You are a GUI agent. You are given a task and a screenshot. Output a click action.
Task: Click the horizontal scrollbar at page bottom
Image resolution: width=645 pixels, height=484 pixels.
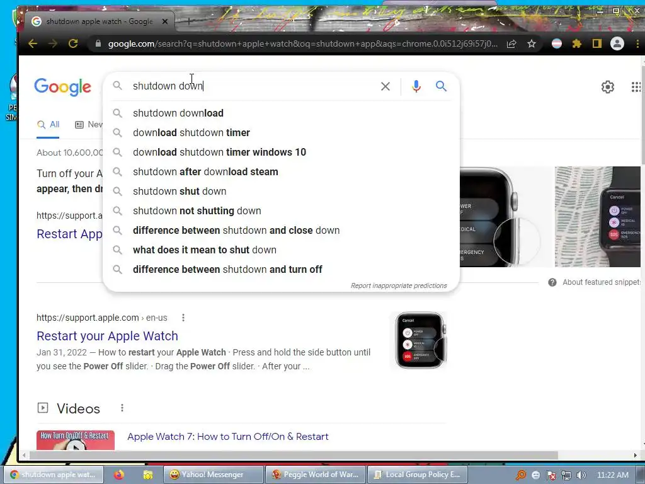tap(294, 455)
